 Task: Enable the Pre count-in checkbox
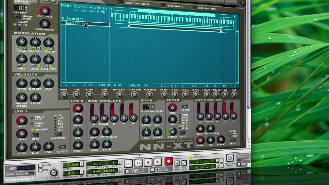tap(40, 170)
